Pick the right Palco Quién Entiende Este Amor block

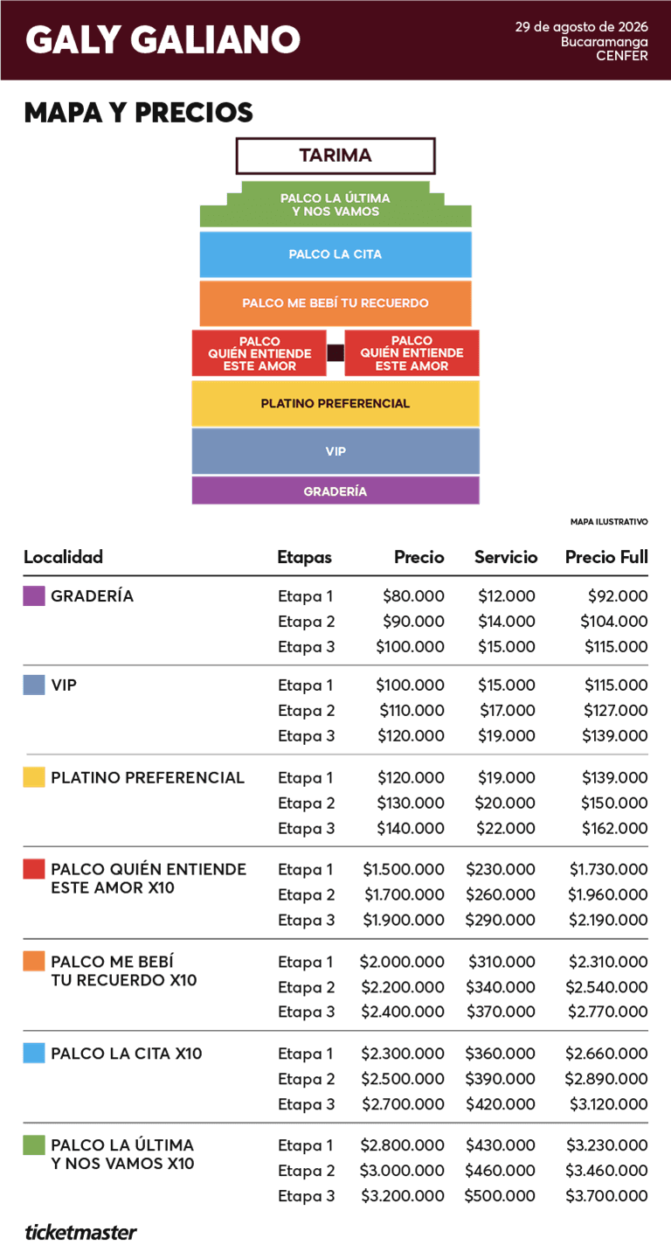pos(412,353)
